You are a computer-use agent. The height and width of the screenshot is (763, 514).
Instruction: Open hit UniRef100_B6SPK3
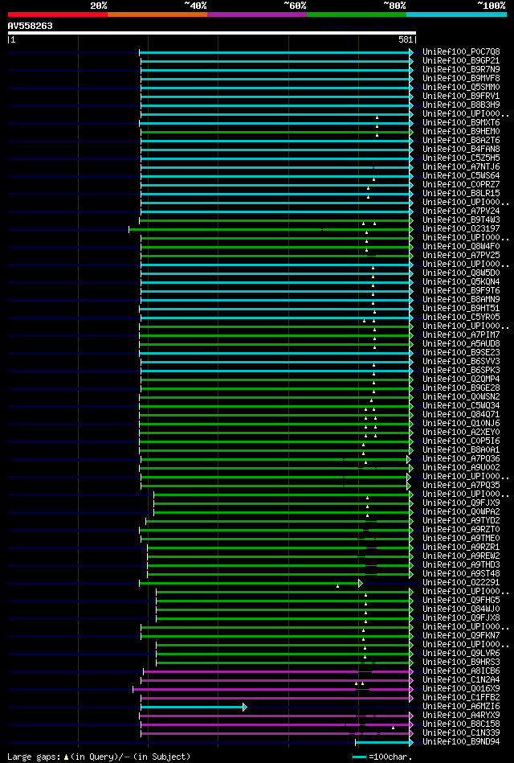coord(461,371)
